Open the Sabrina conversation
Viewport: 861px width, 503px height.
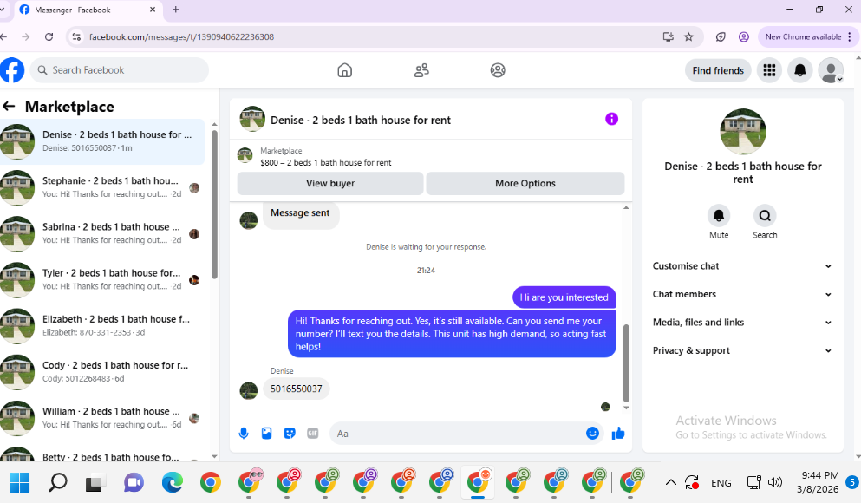coord(102,234)
